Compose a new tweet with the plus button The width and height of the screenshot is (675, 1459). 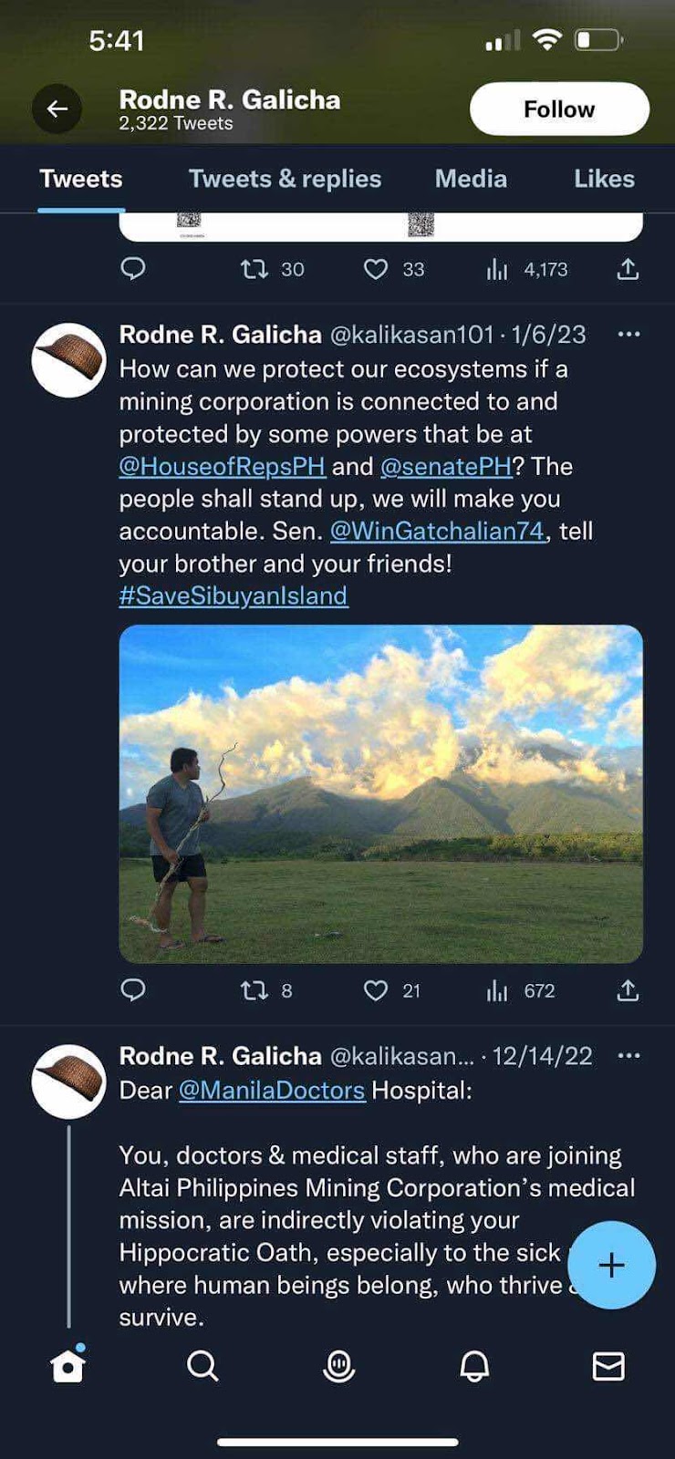pos(611,1265)
